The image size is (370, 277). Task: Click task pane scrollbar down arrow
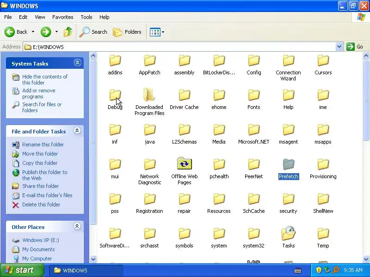tap(93, 259)
